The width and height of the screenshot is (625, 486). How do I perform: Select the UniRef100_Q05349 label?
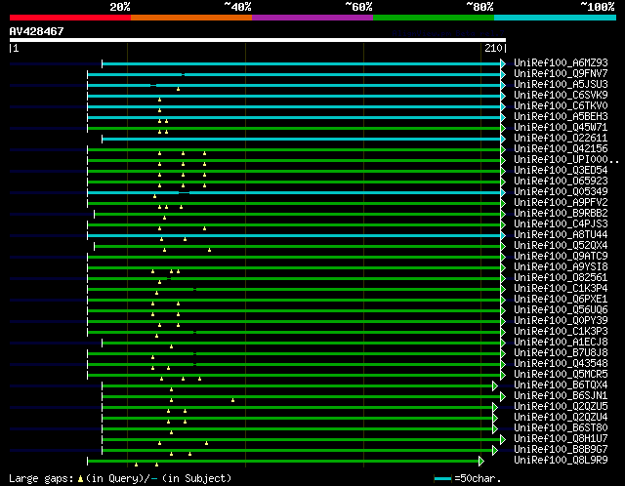tap(561, 192)
